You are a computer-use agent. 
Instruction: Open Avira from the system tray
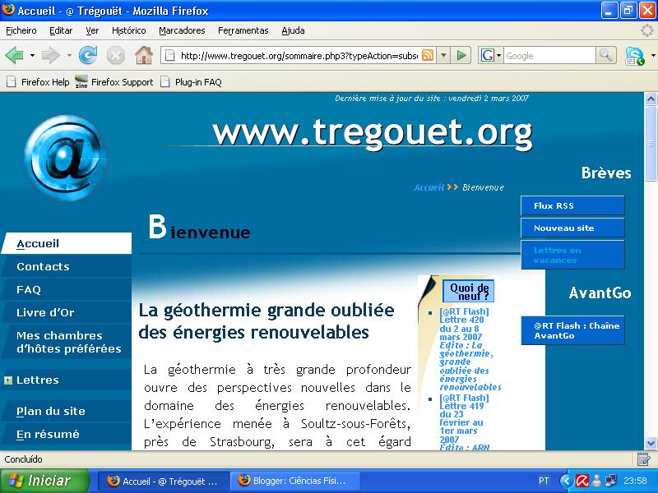click(x=583, y=481)
